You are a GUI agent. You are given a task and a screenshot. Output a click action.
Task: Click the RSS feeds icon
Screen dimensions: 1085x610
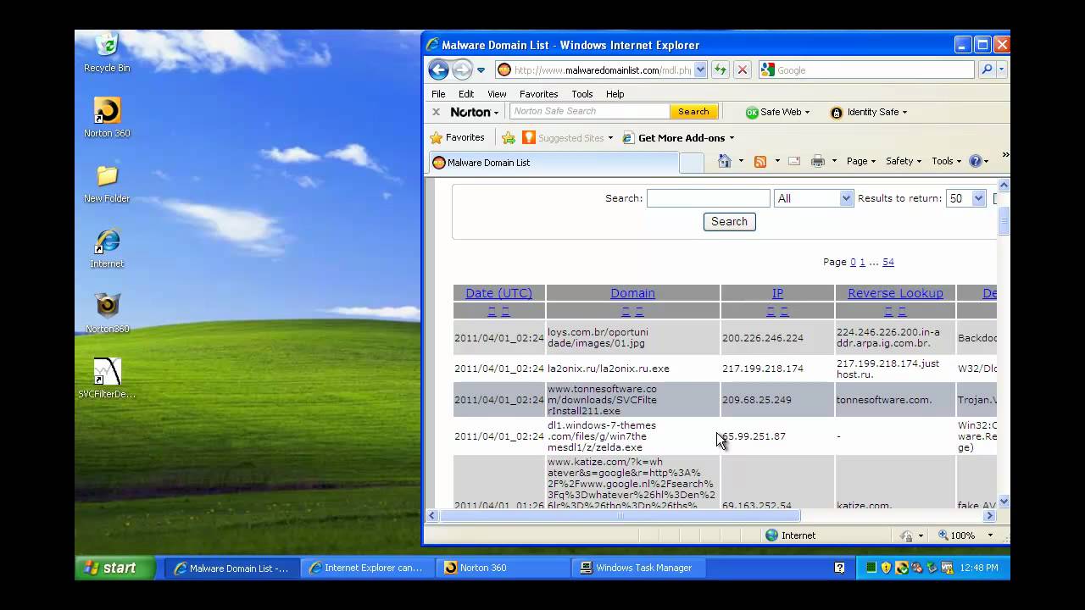(x=760, y=161)
